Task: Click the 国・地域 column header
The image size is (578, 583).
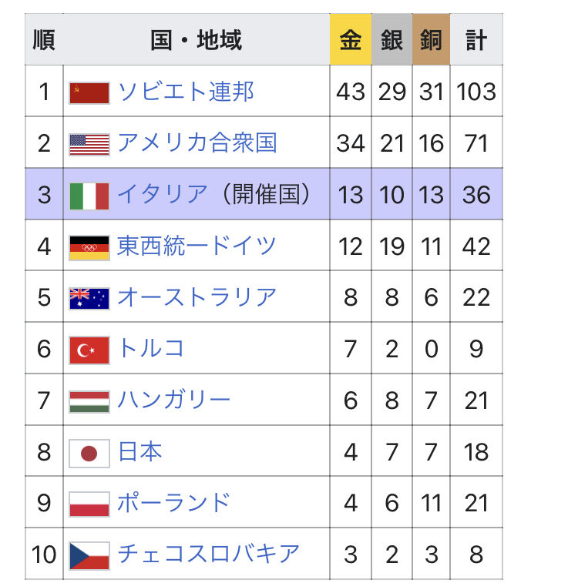Action: [x=197, y=40]
